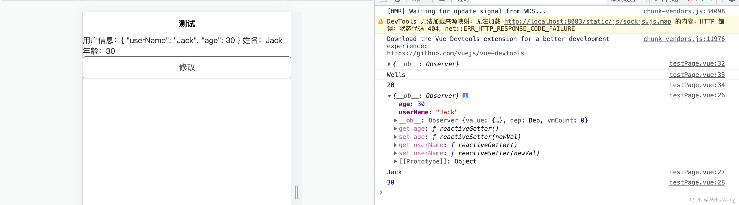Click the userName: "Jack" property row
This screenshot has height=205, width=739.
(x=428, y=112)
